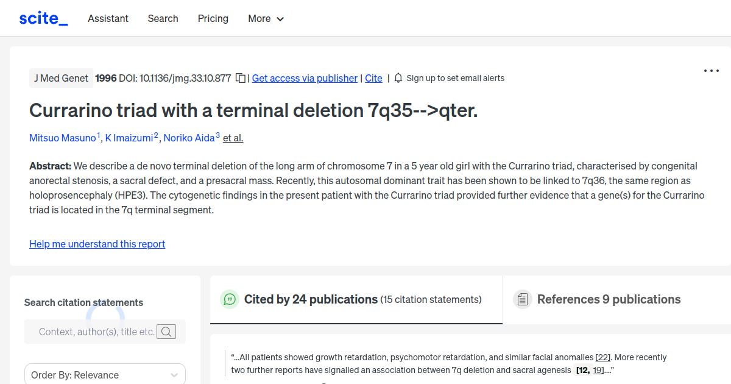Copy the DOI with the clipboard icon
Image resolution: width=731 pixels, height=384 pixels.
pos(241,78)
